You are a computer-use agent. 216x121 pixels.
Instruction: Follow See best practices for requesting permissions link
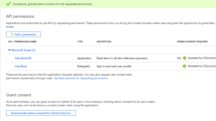coord(81,78)
